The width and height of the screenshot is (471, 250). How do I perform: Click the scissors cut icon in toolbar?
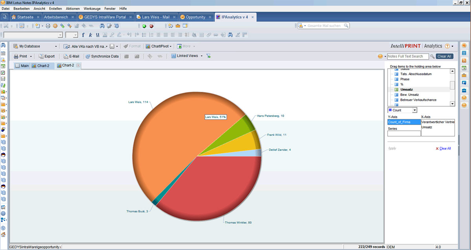coord(6,26)
